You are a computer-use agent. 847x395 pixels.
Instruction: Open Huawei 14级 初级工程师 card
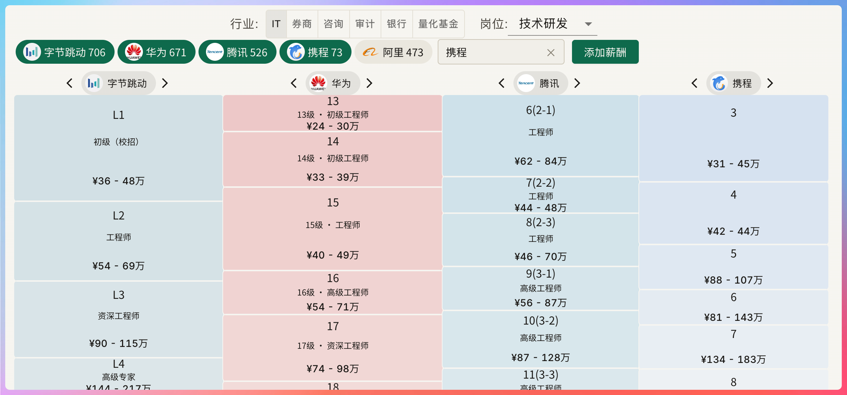[x=333, y=159]
